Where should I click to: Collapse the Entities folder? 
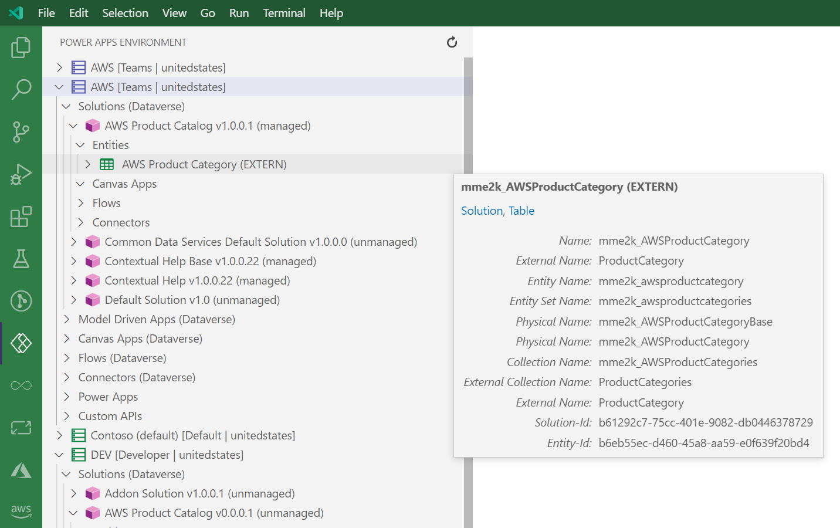[x=80, y=145]
